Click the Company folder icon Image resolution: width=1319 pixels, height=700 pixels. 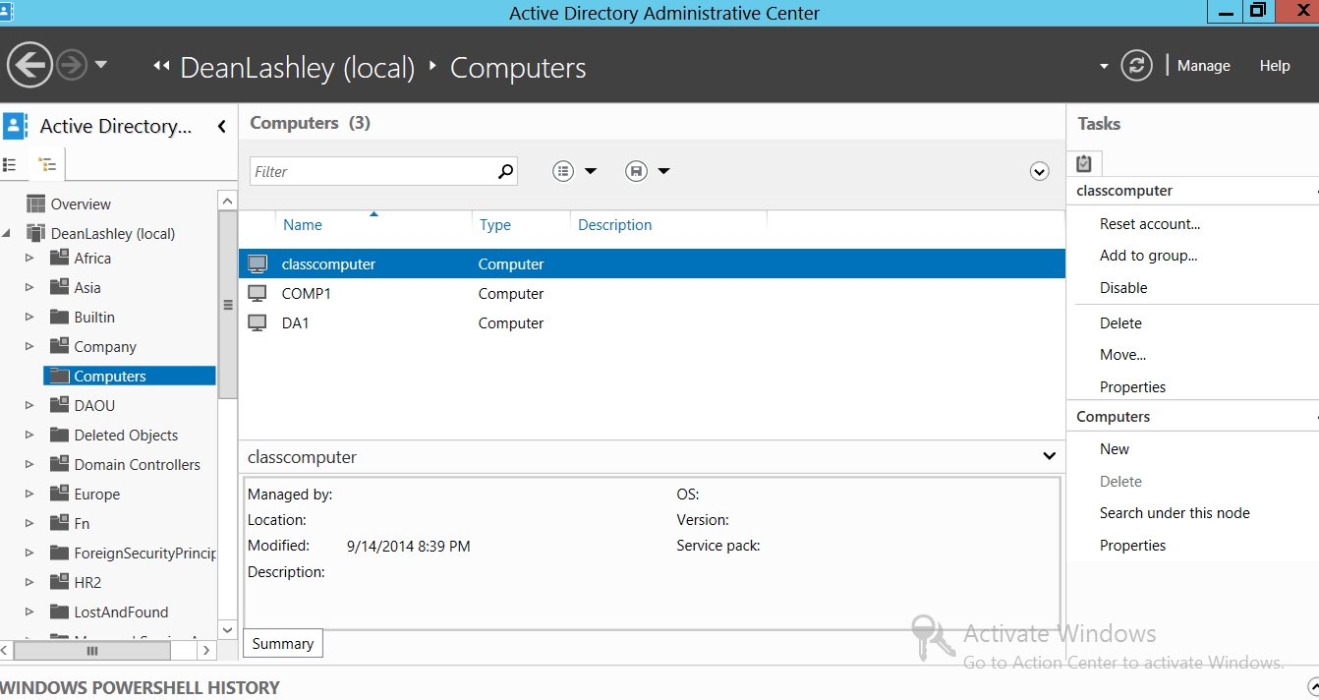click(59, 346)
